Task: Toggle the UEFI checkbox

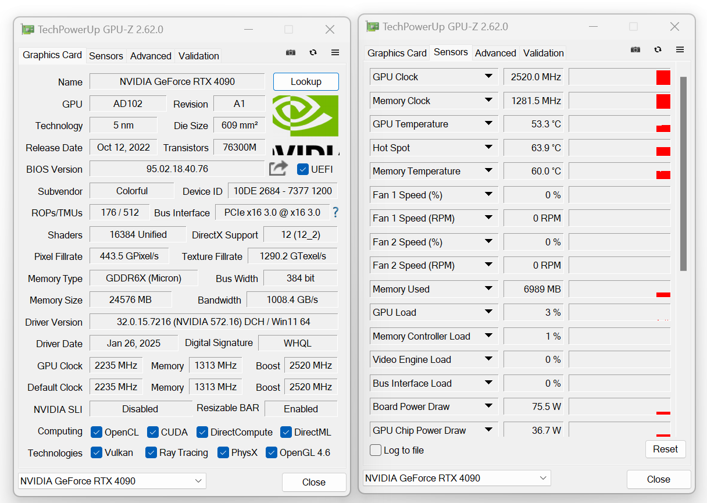Action: click(303, 169)
